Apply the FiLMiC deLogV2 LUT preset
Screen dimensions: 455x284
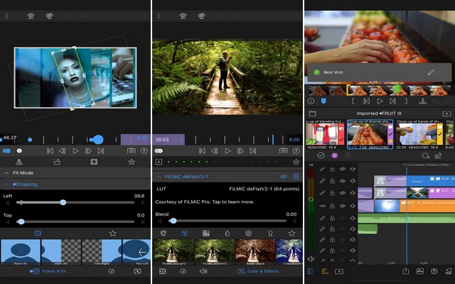tap(173, 252)
